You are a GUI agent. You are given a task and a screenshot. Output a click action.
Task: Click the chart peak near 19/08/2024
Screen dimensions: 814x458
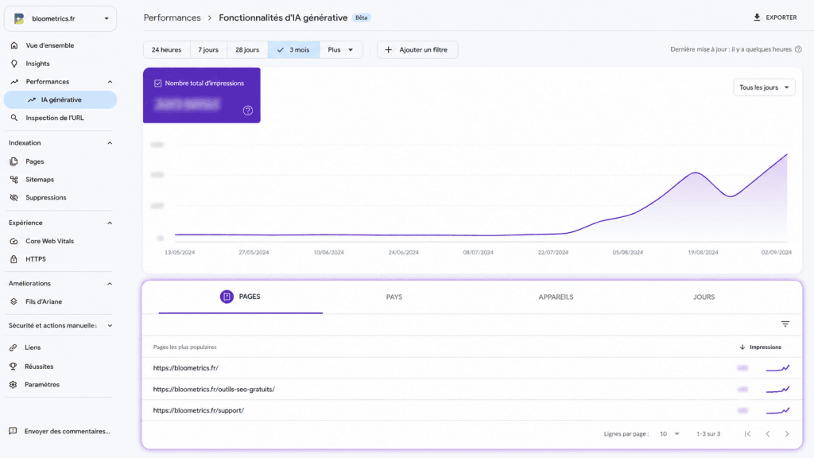(696, 173)
